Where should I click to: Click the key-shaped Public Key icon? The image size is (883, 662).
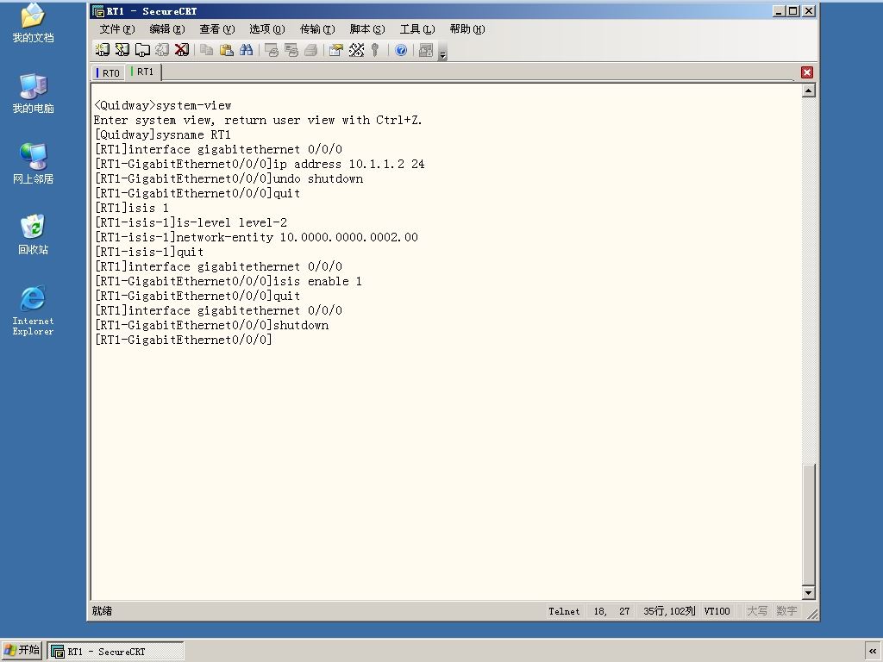pyautogui.click(x=375, y=50)
